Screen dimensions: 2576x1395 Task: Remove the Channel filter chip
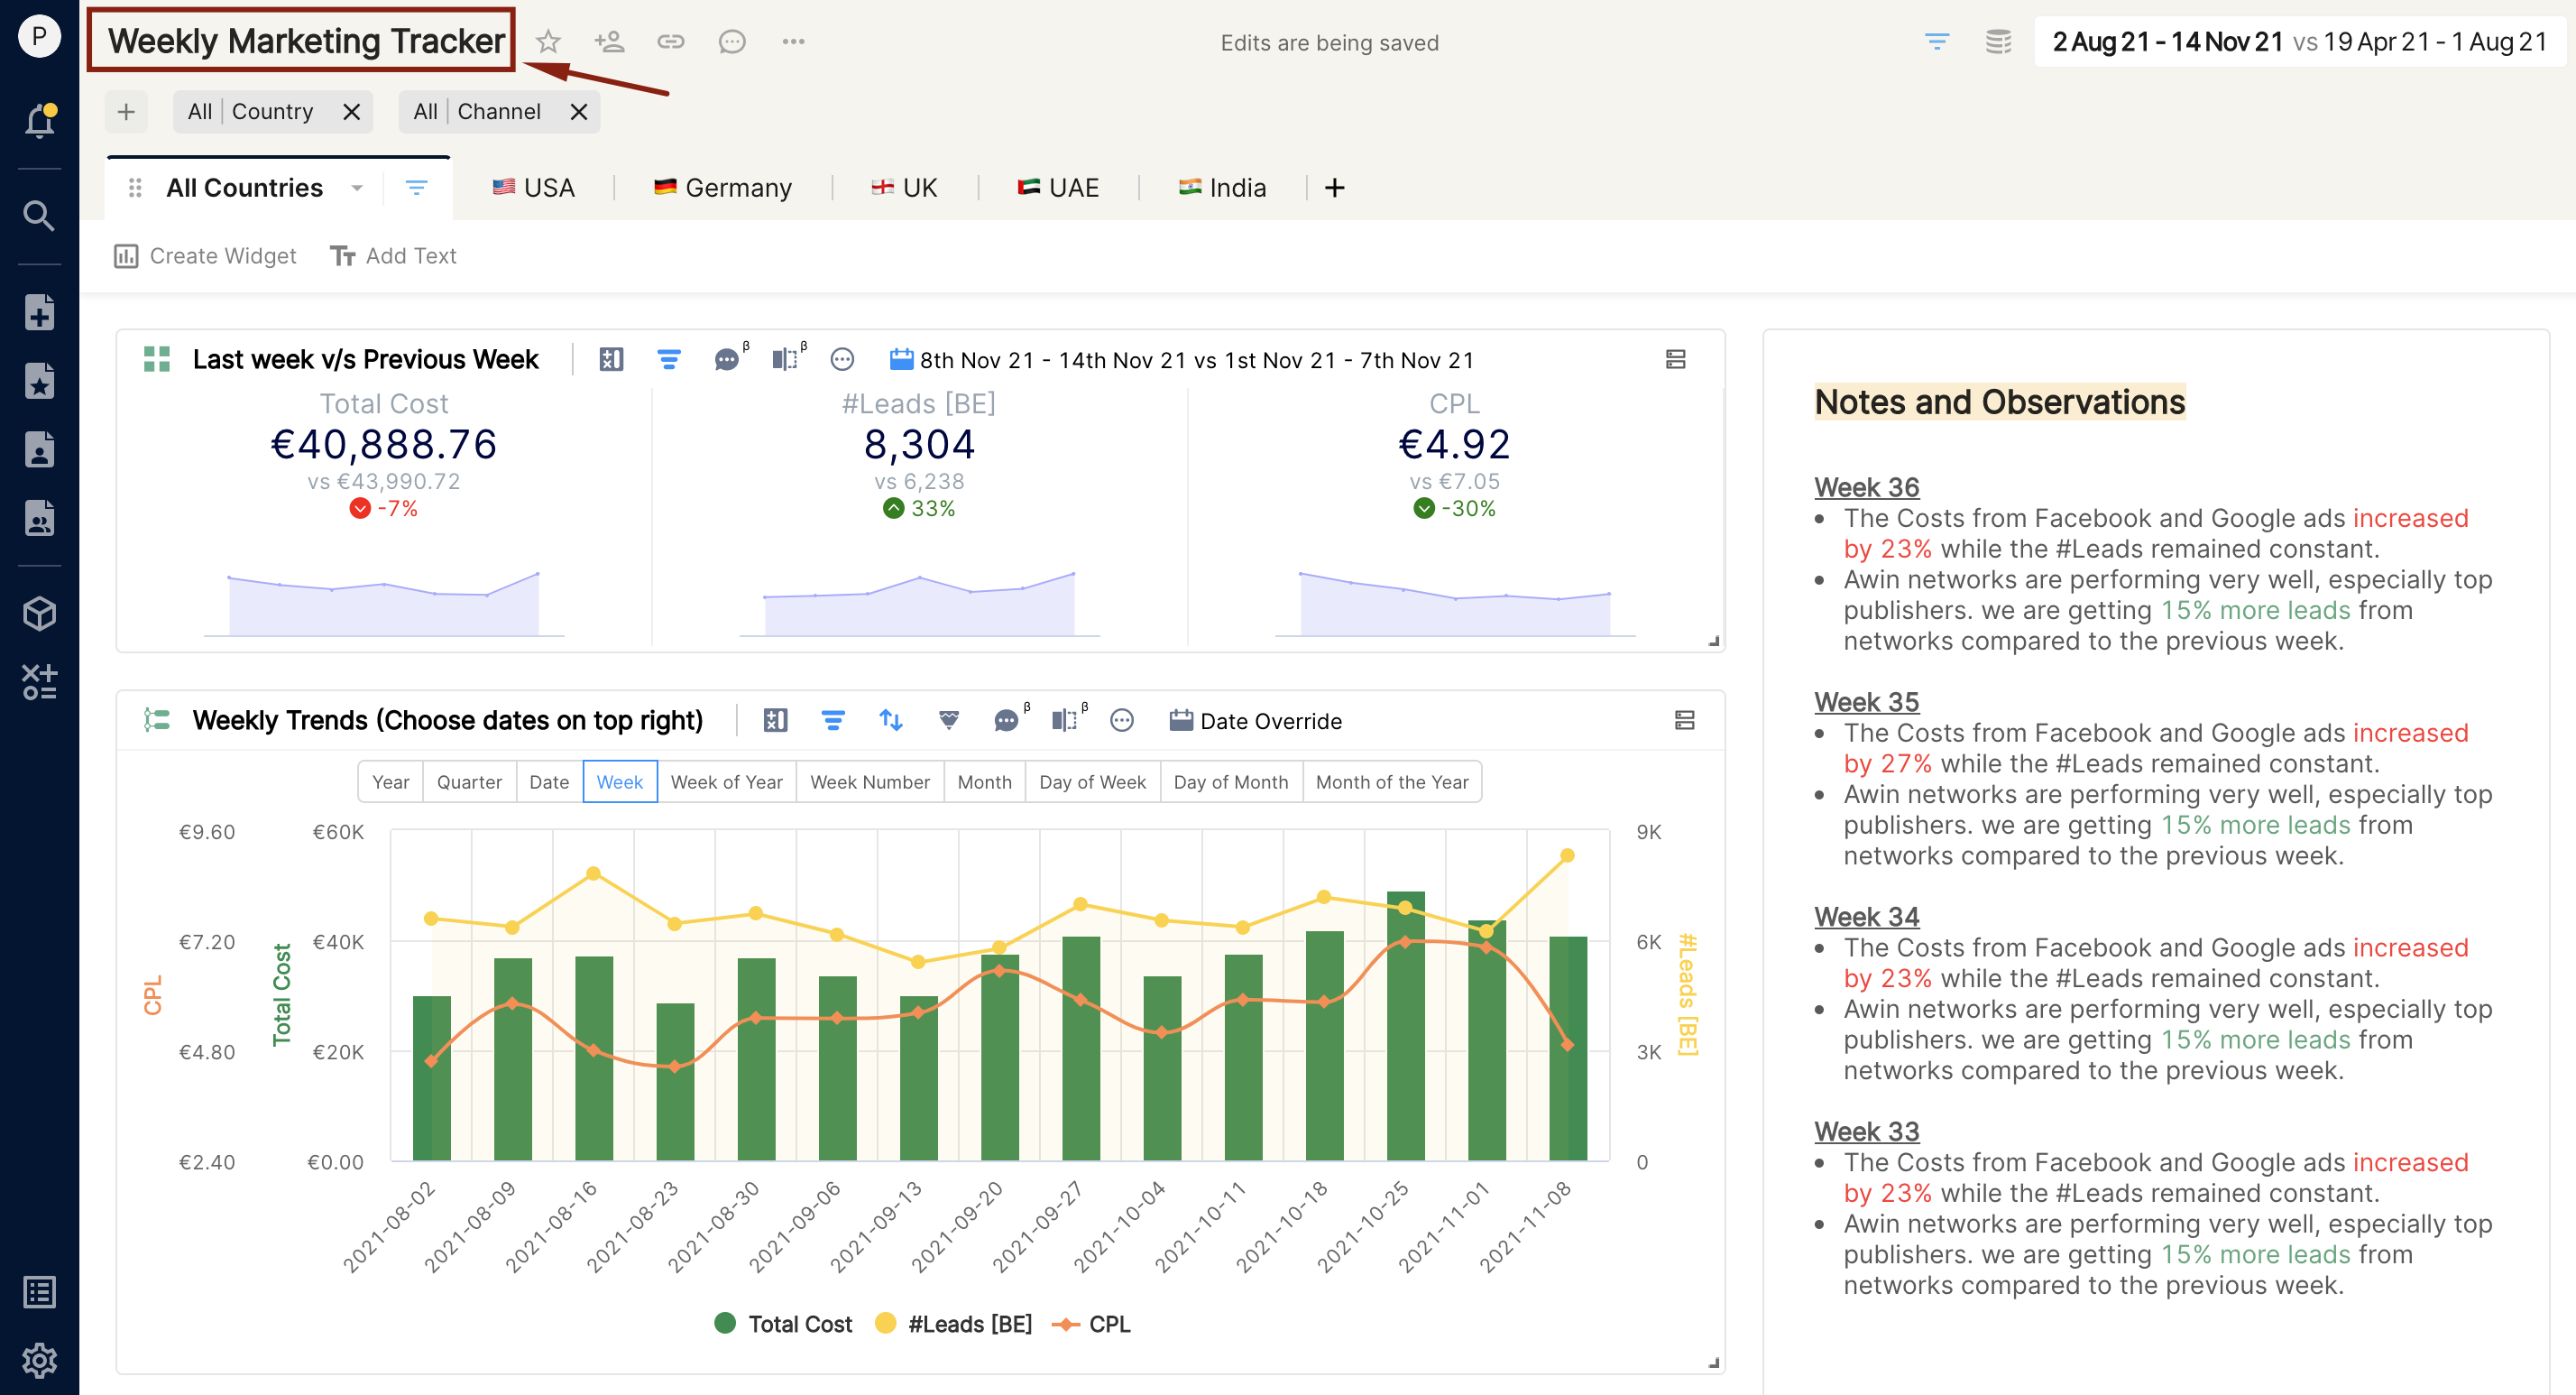tap(578, 112)
